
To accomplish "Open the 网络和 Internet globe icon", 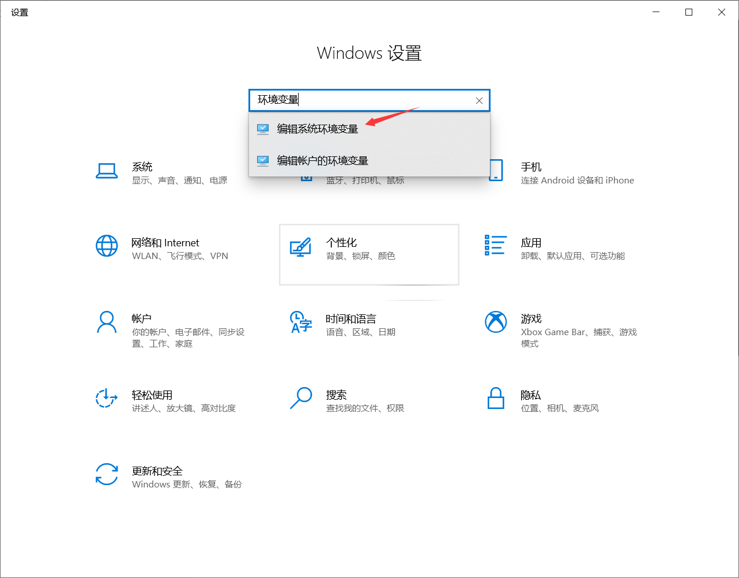I will [107, 246].
